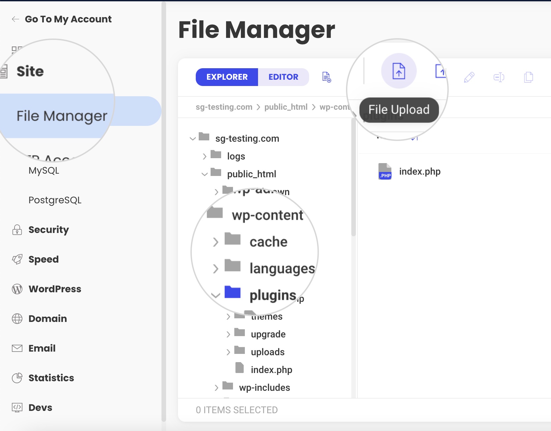Screen dimensions: 551x431
Task: Select the wp-content folder in tree
Action: coord(267,215)
